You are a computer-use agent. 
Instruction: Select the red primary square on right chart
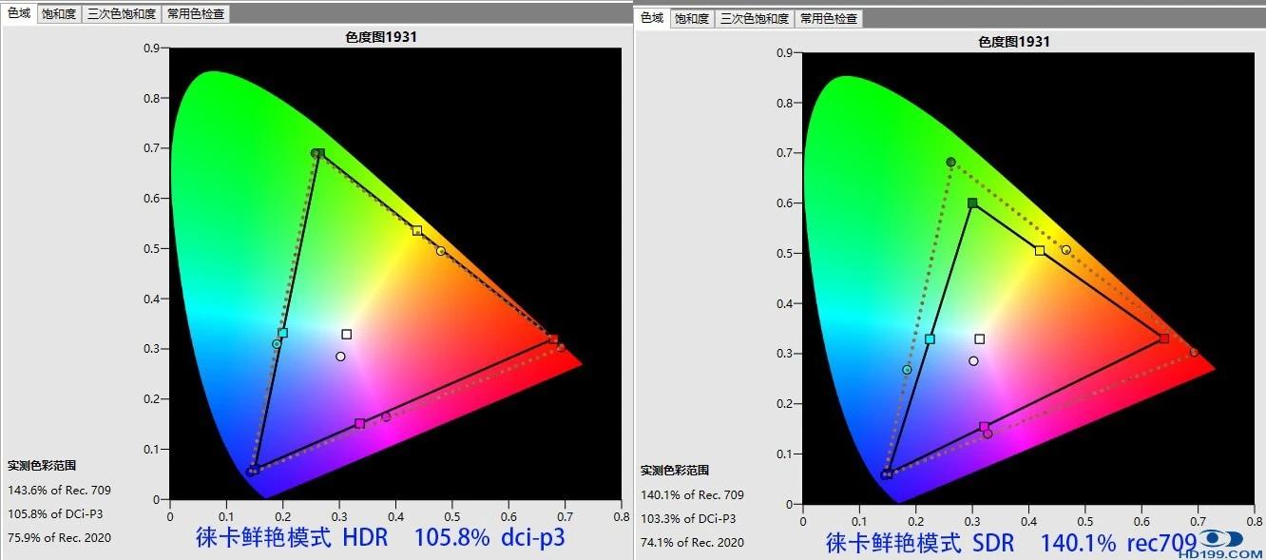coord(1161,336)
